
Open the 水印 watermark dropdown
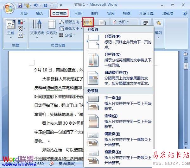click(121, 22)
